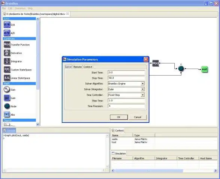Choose the Sum block icon
The width and height of the screenshot is (220, 179).
pyautogui.click(x=7, y=89)
